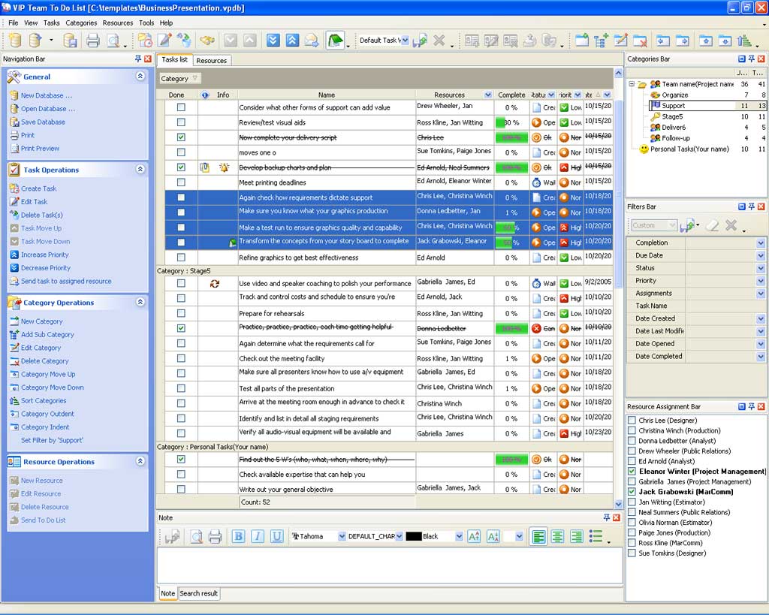This screenshot has height=615, width=769.
Task: Switch to the Resources tab
Action: [x=212, y=61]
